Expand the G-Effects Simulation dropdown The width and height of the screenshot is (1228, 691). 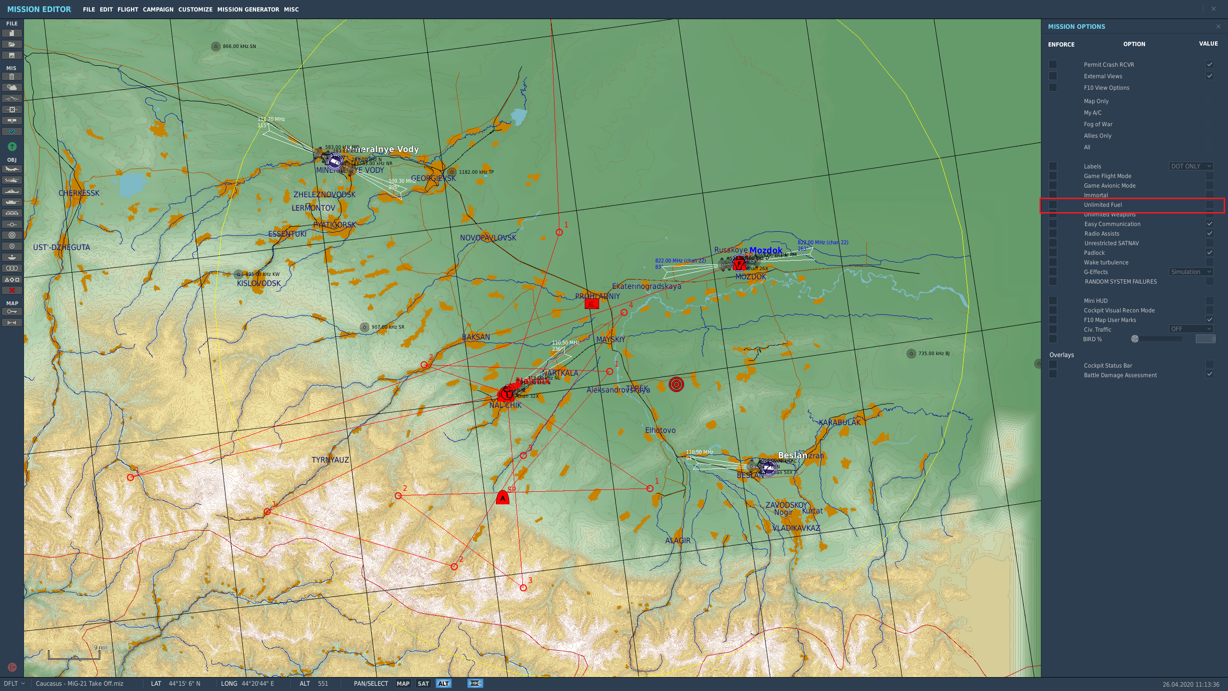pyautogui.click(x=1191, y=272)
